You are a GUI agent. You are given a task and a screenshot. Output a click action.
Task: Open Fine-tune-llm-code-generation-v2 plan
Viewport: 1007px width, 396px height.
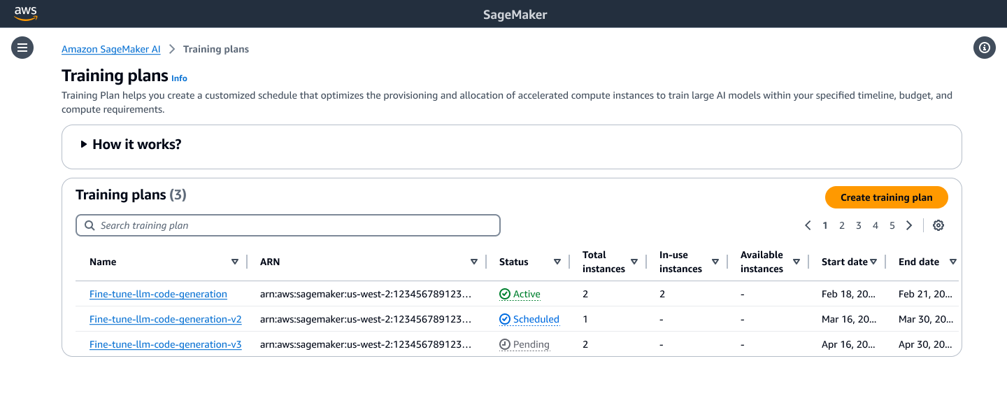pyautogui.click(x=166, y=320)
